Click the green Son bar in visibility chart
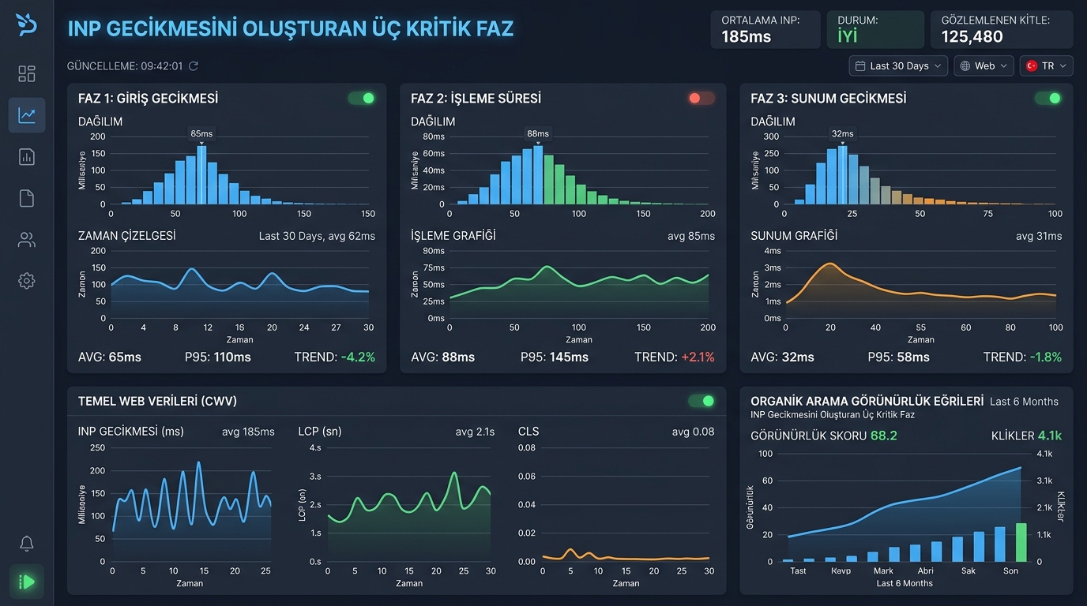This screenshot has width=1087, height=606. click(1021, 542)
